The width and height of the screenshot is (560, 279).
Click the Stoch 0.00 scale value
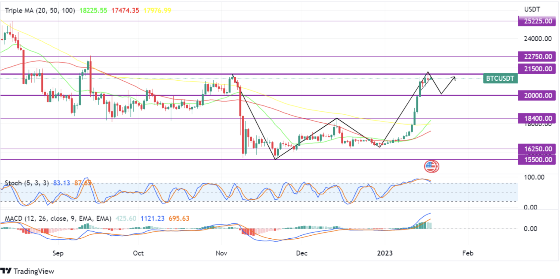531,207
